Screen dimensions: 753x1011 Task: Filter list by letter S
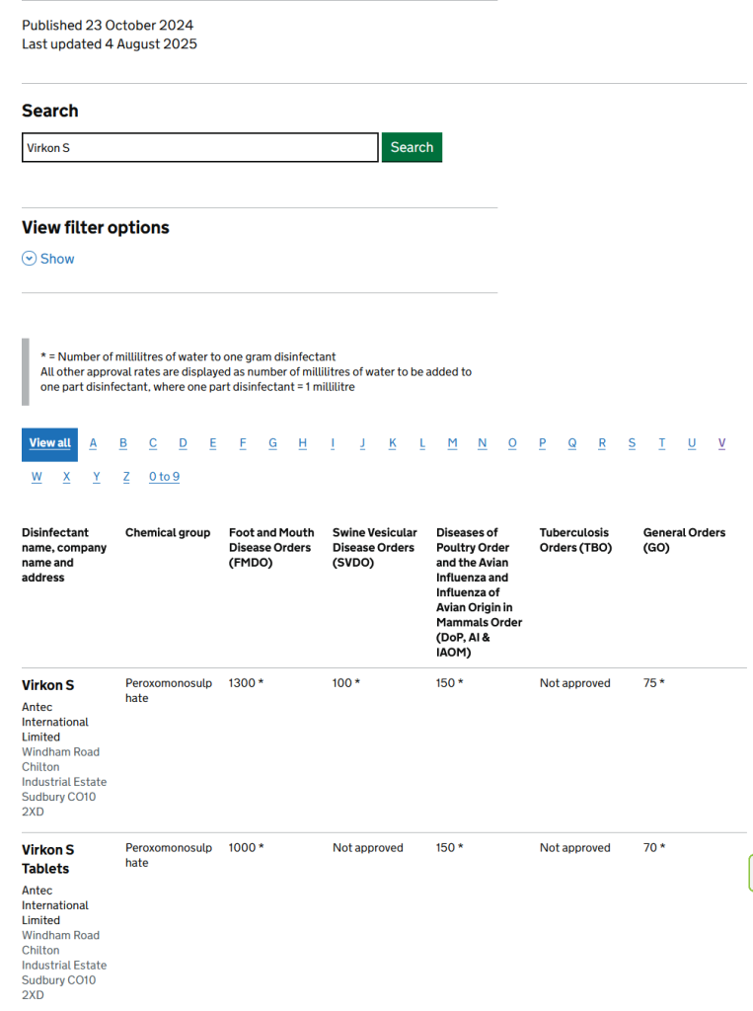pos(632,443)
